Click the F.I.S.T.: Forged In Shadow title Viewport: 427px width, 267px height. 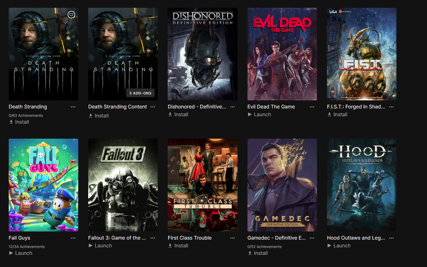pyautogui.click(x=356, y=107)
